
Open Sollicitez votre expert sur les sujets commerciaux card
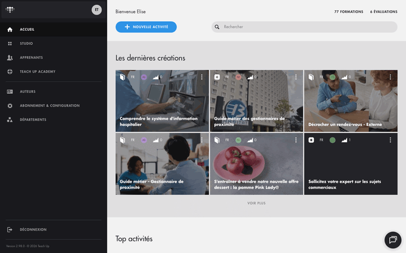pyautogui.click(x=351, y=164)
